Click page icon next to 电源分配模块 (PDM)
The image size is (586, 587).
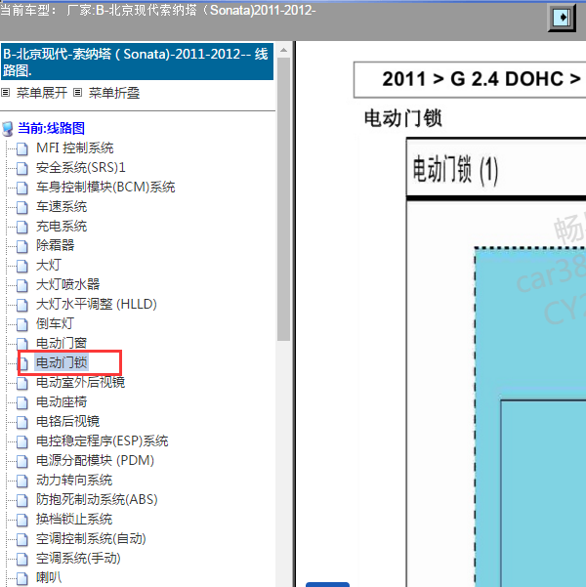coord(22,461)
